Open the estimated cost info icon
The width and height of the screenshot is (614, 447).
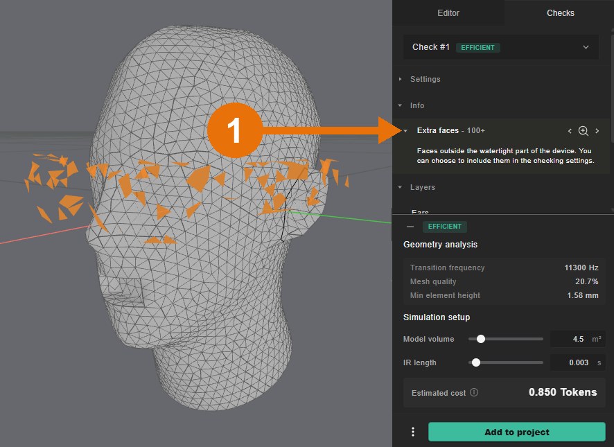pyautogui.click(x=474, y=392)
